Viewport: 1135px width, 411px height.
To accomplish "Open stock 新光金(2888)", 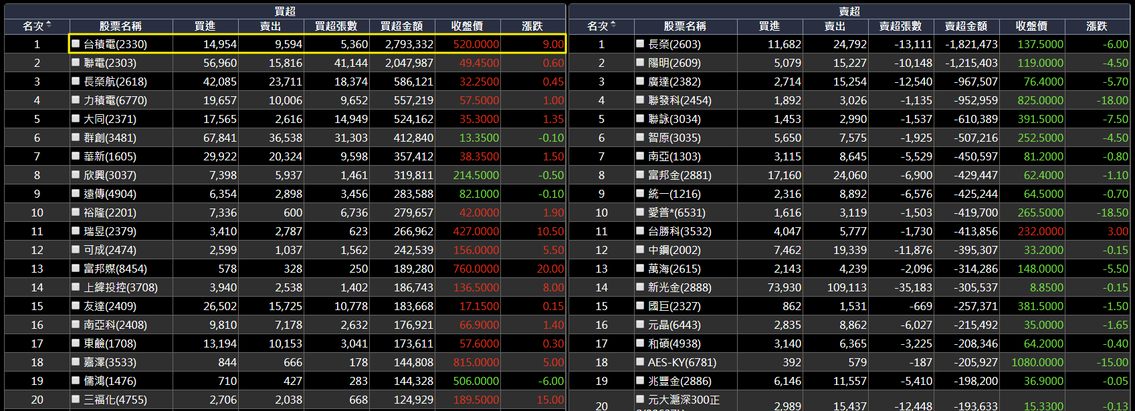I will click(x=680, y=287).
